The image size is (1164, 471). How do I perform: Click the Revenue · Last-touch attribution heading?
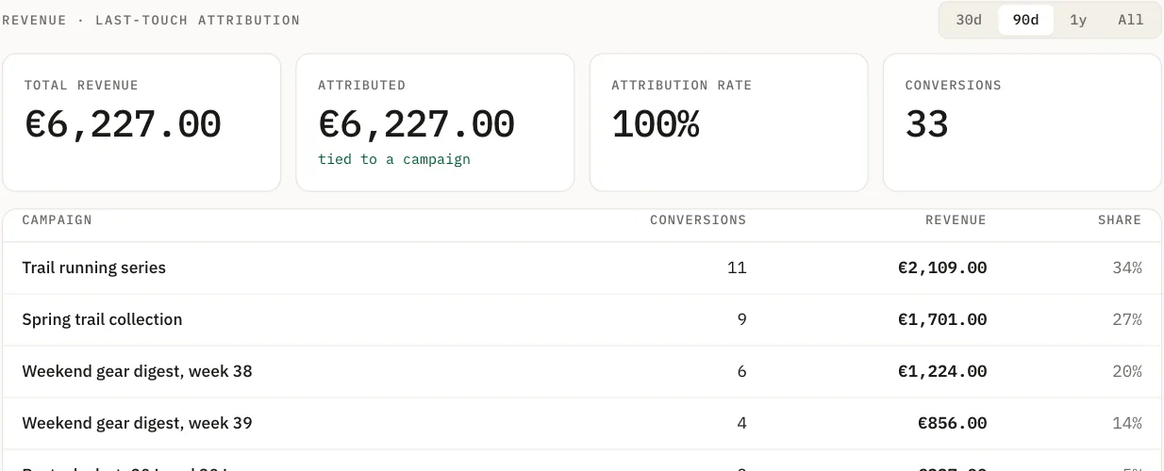[x=151, y=20]
